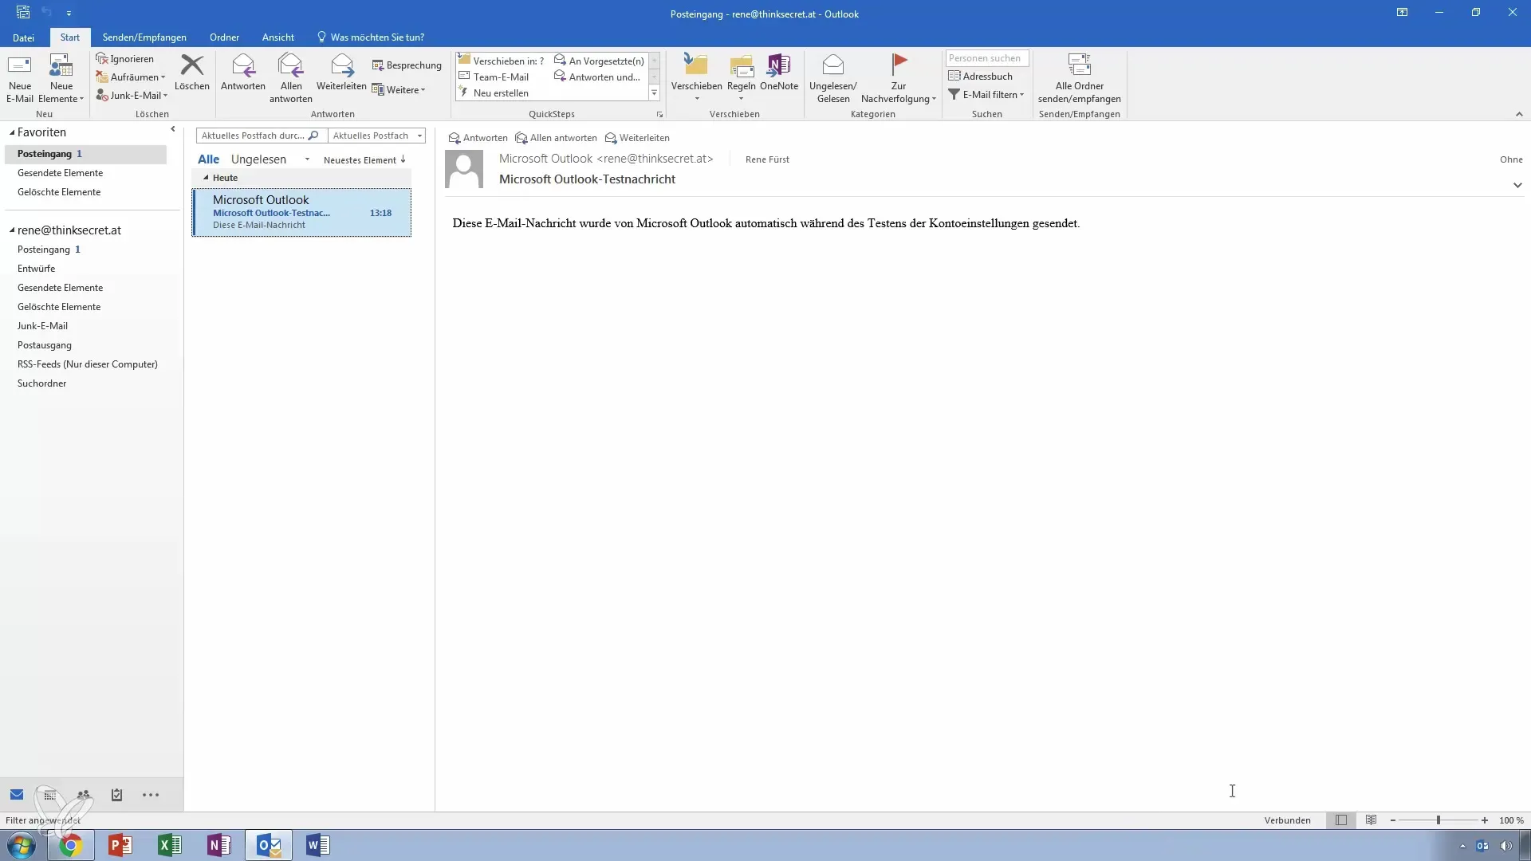
Task: Open the E-Mail filtern dropdown
Action: pyautogui.click(x=986, y=95)
